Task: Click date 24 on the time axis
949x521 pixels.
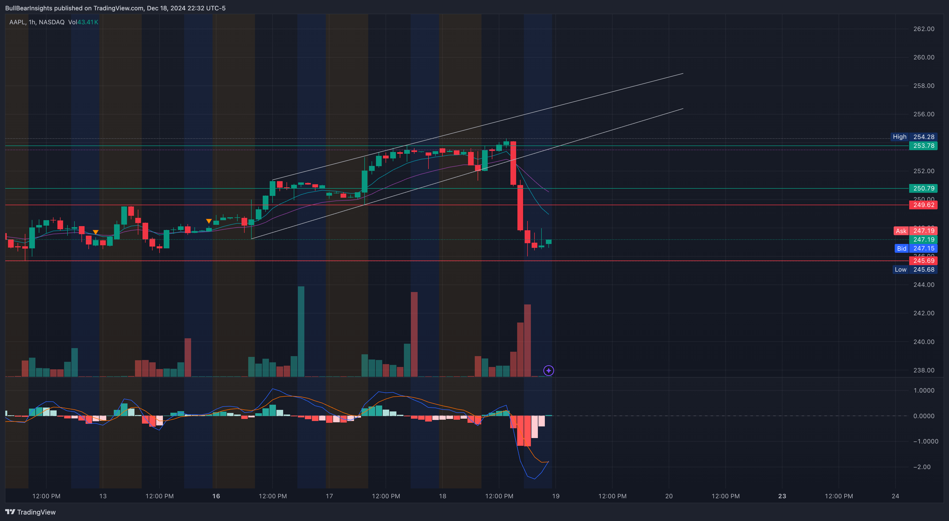Action: pos(895,496)
